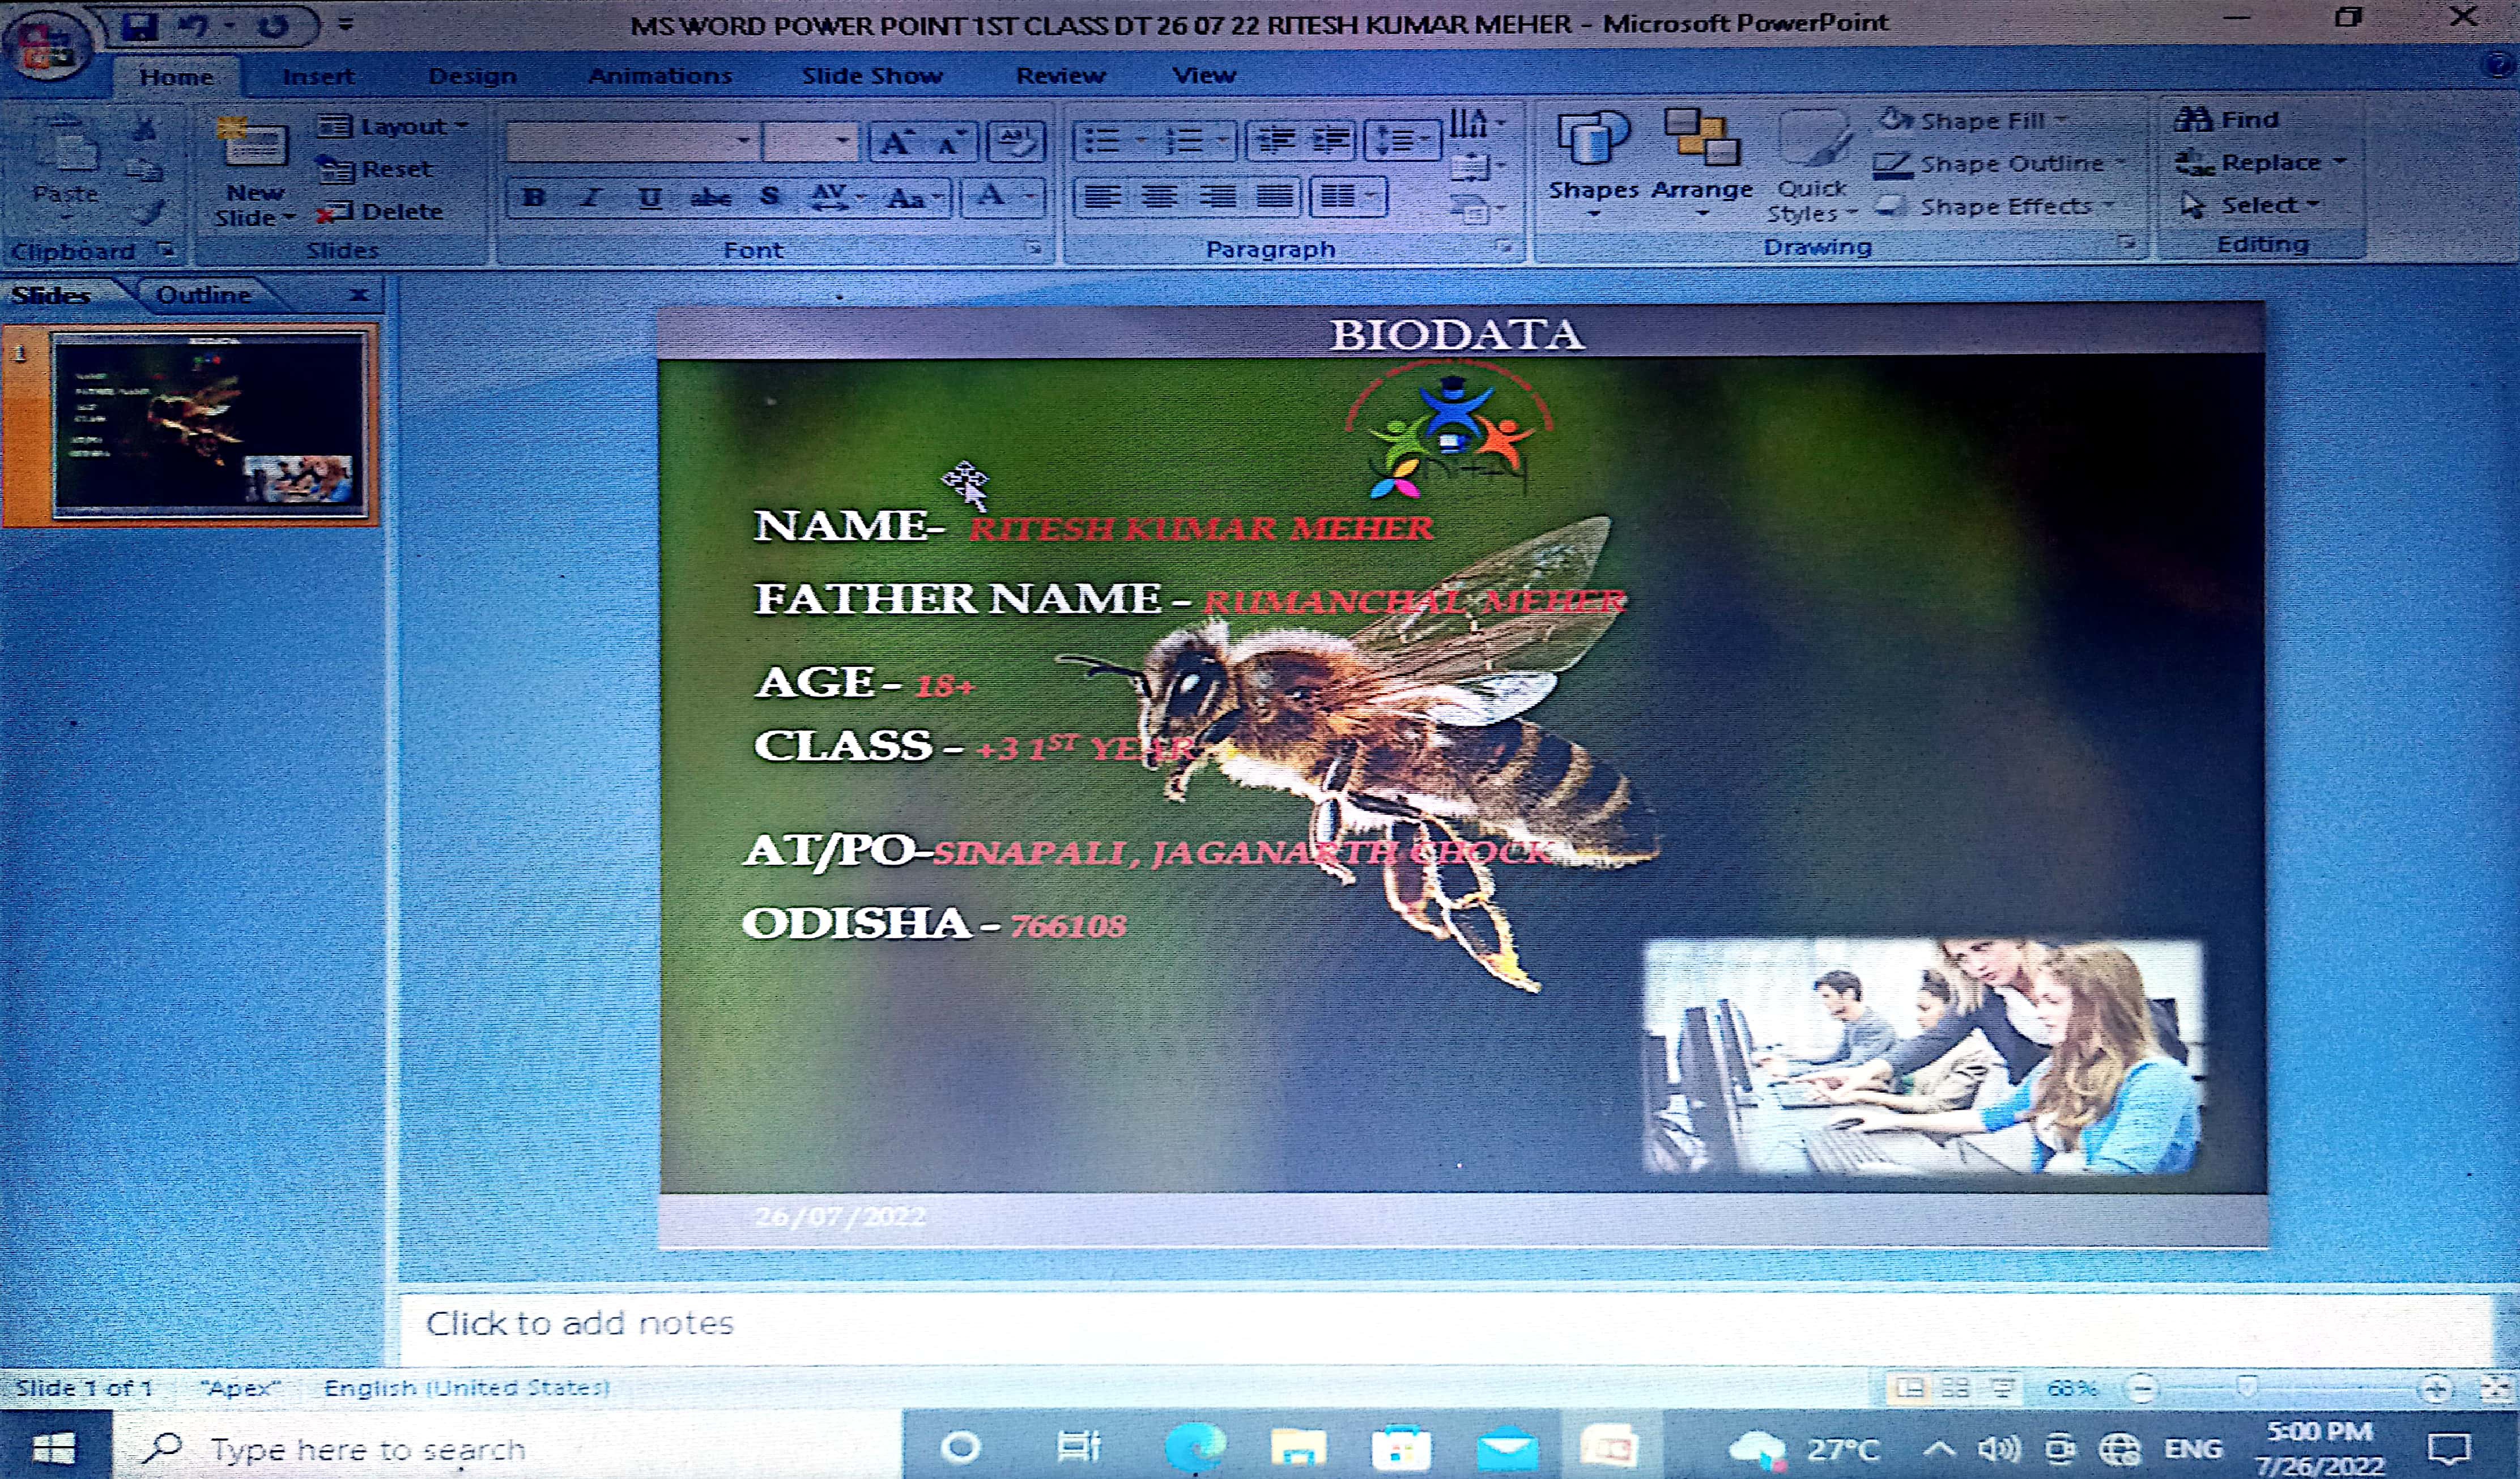Open the Layout dropdown
Image resolution: width=2520 pixels, height=1479 pixels.
pyautogui.click(x=392, y=126)
